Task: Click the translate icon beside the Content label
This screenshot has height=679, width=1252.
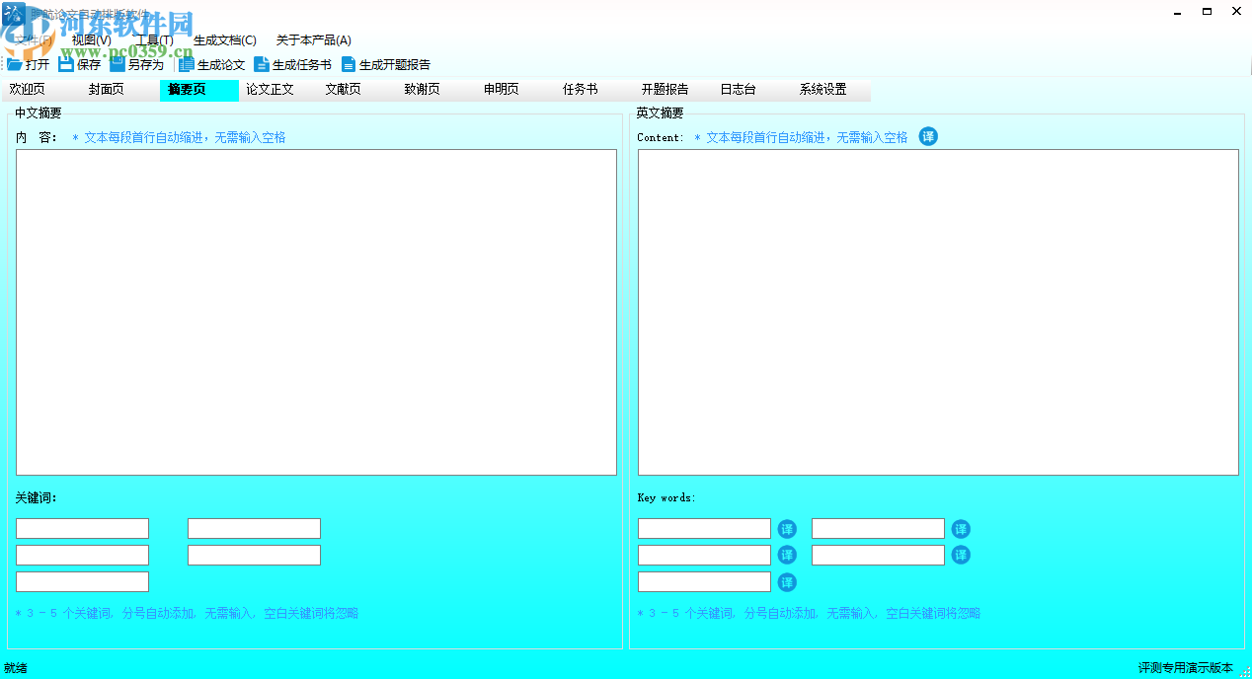Action: [928, 136]
